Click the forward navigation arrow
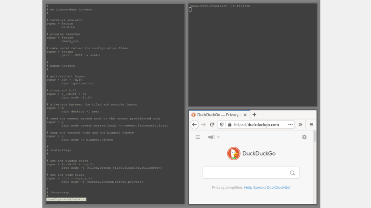Image resolution: width=371 pixels, height=208 pixels. point(203,125)
